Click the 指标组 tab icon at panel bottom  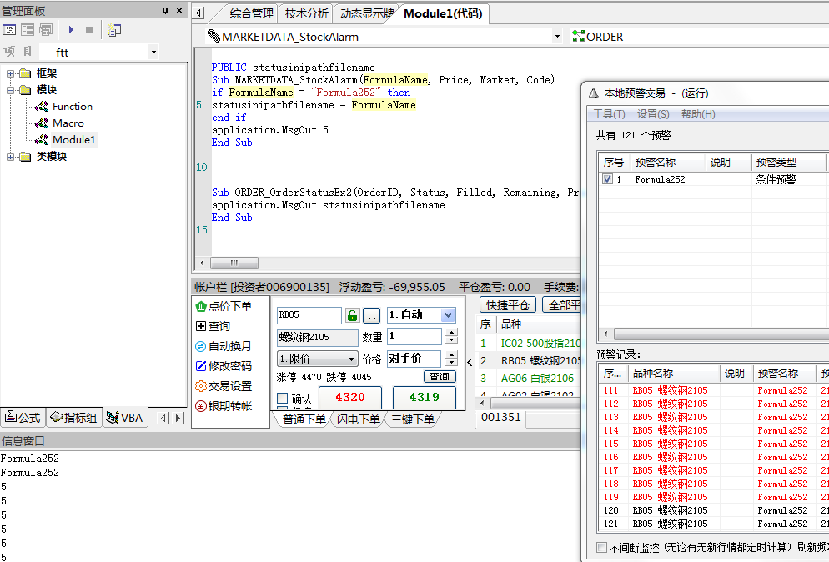[x=57, y=417]
